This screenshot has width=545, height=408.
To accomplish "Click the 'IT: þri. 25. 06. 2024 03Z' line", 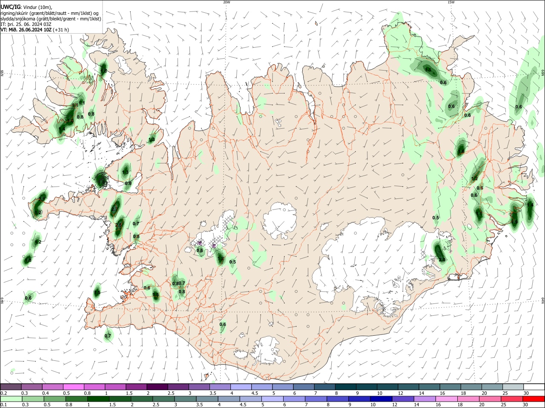I will coord(26,24).
